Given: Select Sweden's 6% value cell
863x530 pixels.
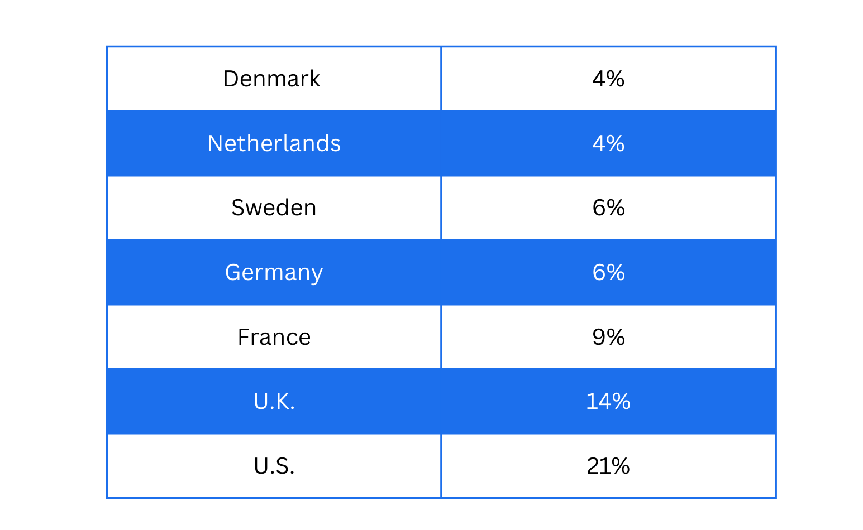Looking at the screenshot, I should (x=608, y=208).
